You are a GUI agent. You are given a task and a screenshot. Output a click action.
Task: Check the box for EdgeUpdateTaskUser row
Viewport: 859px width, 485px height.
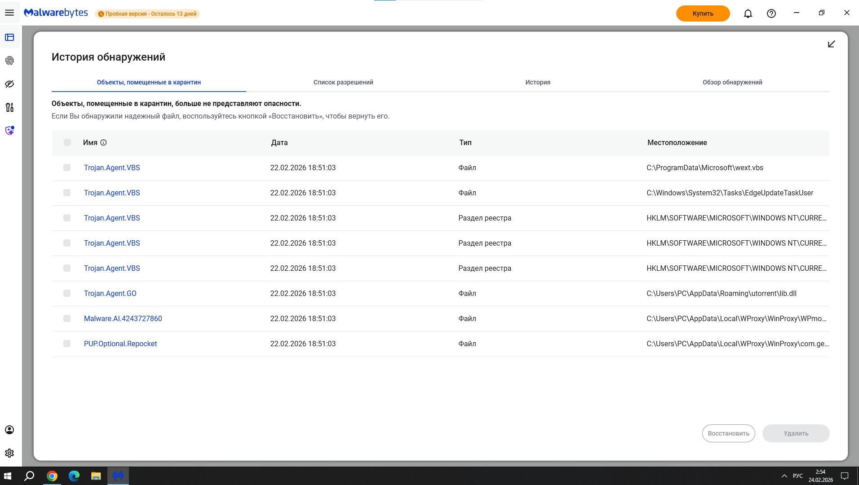67,193
